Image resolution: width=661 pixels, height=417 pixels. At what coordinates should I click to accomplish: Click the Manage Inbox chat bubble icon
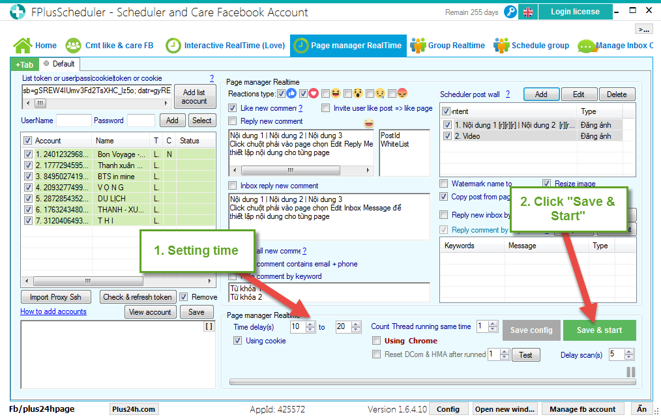[587, 46]
